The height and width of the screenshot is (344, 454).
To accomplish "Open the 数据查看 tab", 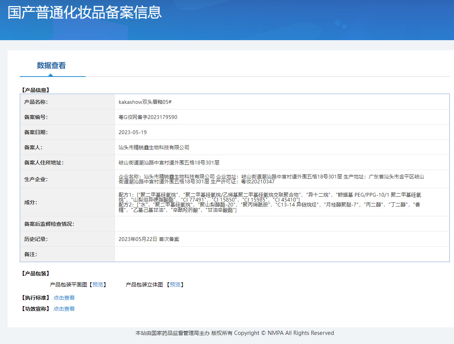I will pyautogui.click(x=51, y=66).
